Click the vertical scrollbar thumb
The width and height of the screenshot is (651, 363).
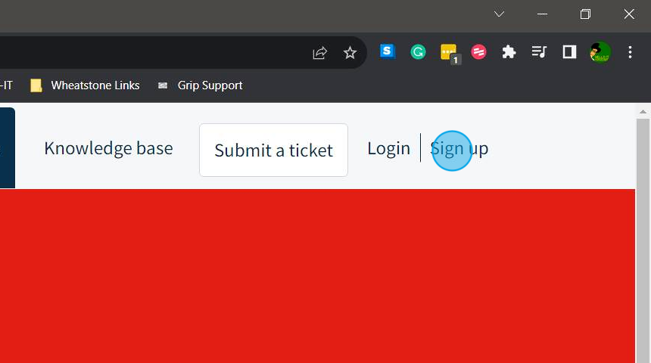[643, 240]
